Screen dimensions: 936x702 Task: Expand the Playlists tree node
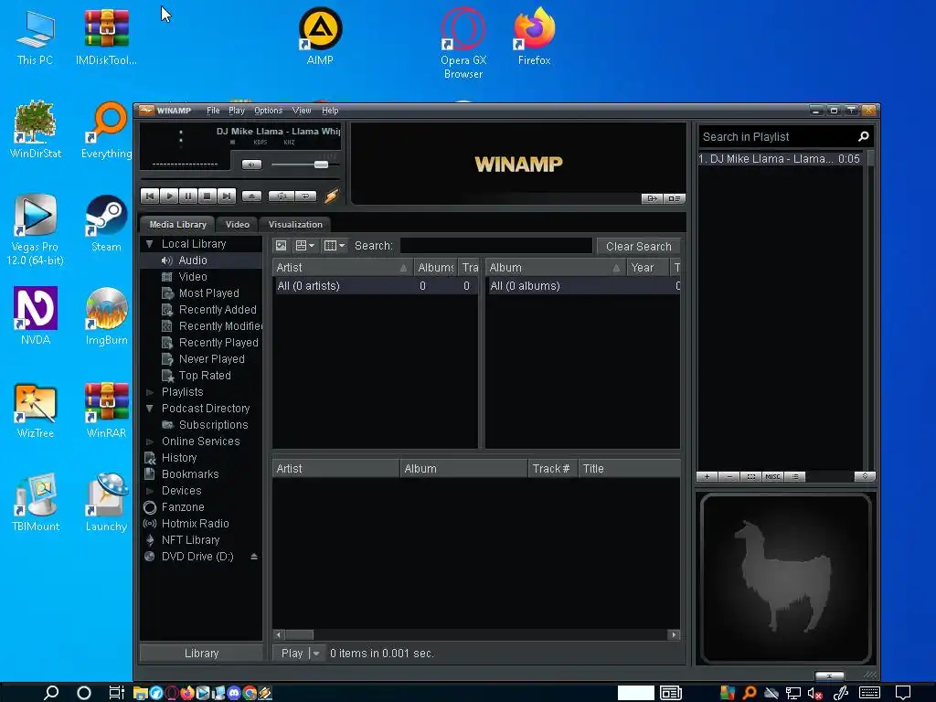point(150,392)
